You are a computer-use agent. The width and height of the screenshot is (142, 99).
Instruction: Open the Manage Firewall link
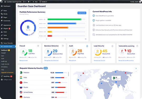pos(24,61)
